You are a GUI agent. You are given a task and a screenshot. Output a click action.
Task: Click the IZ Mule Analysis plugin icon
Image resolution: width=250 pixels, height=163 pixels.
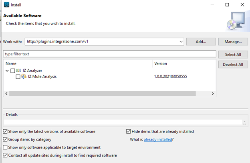24,77
